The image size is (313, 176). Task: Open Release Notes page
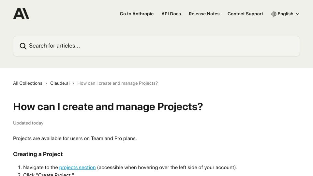click(x=204, y=14)
